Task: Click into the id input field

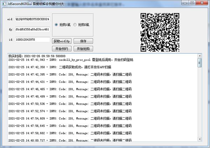Action: (32, 39)
